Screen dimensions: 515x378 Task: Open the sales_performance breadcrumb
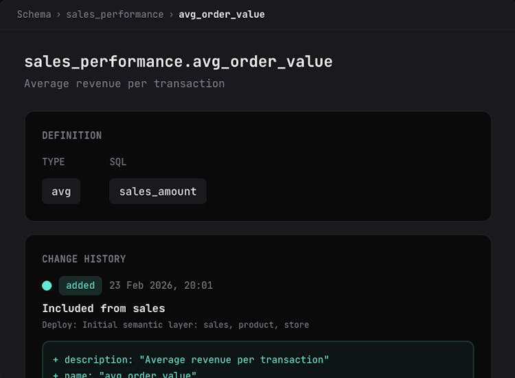click(x=115, y=14)
